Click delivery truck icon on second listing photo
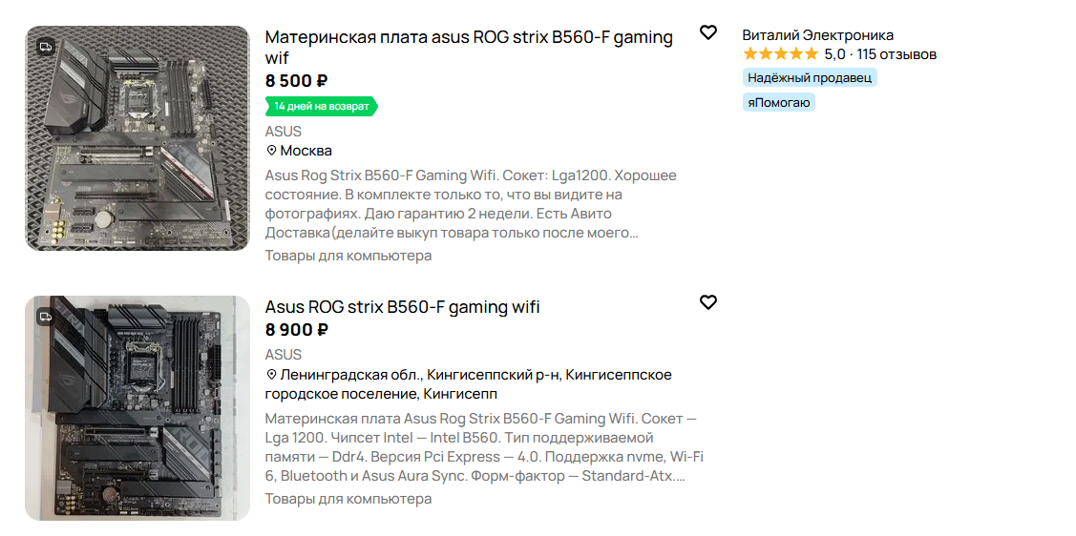 (45, 316)
